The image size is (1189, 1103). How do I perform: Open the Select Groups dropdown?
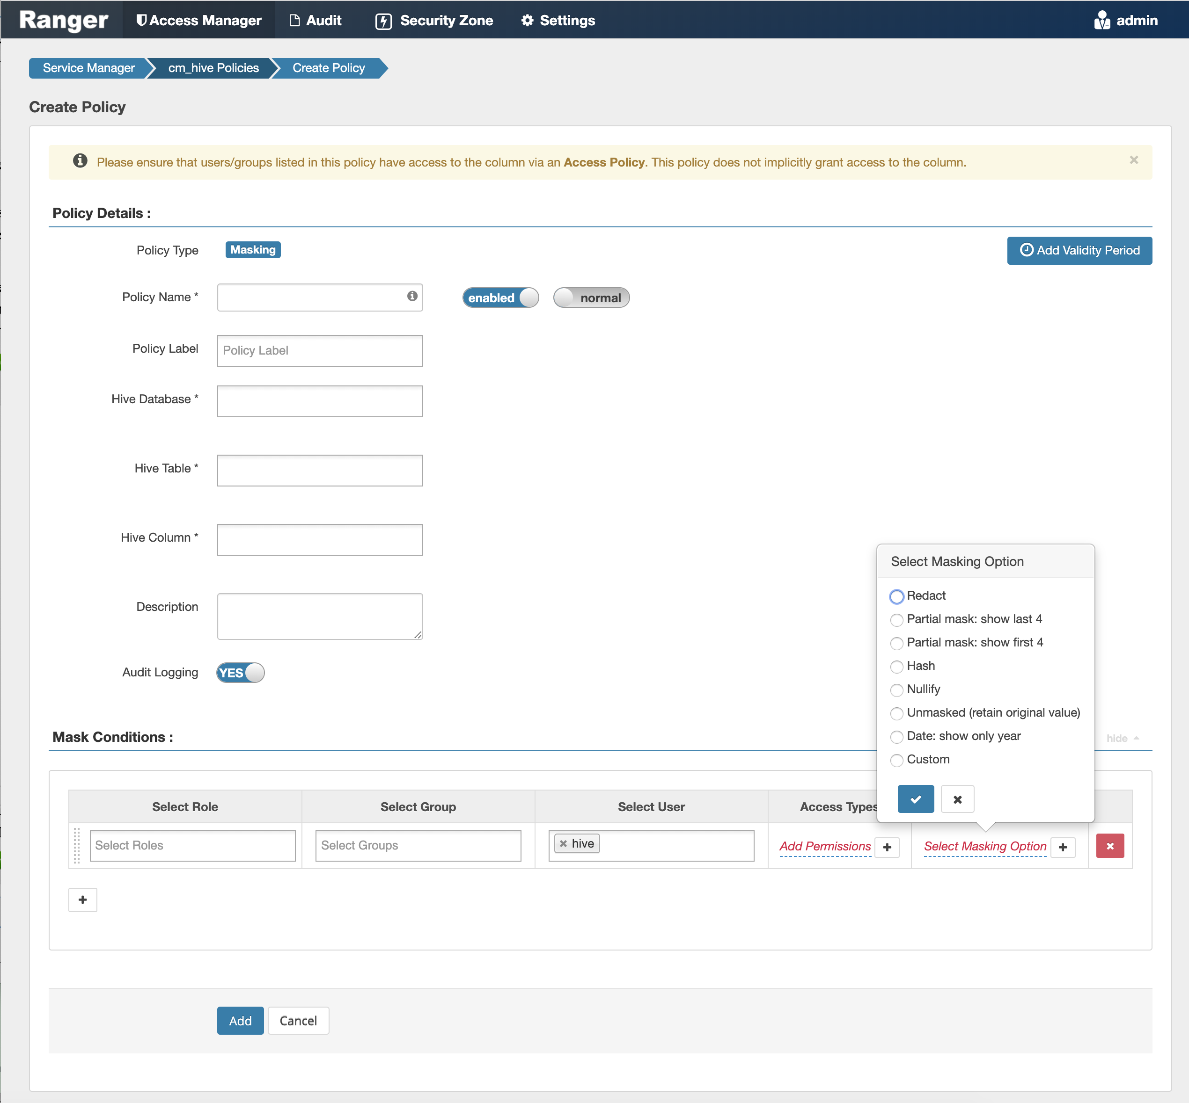click(418, 845)
